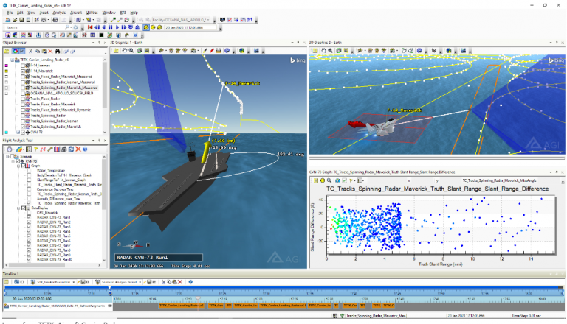Image resolution: width=567 pixels, height=324 pixels.
Task: Click the cut scissors icon in Object Browser
Action: (x=30, y=52)
